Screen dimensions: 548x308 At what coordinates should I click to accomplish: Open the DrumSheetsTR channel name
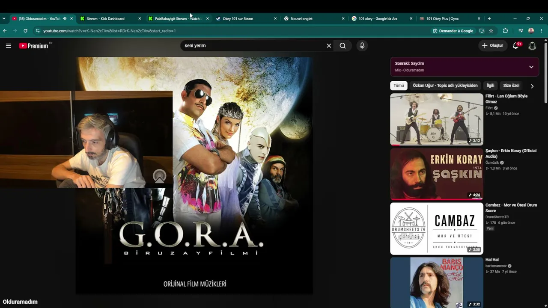[x=497, y=217]
